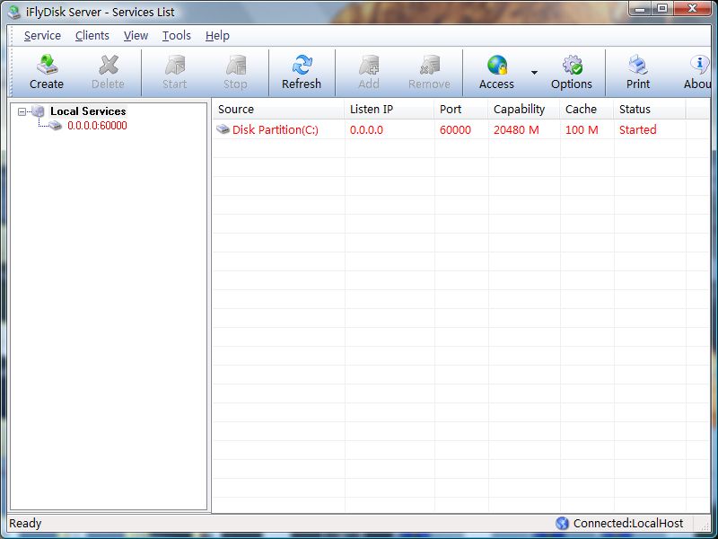Viewport: 718px width, 539px height.
Task: Click the Refresh toolbar icon
Action: point(302,66)
